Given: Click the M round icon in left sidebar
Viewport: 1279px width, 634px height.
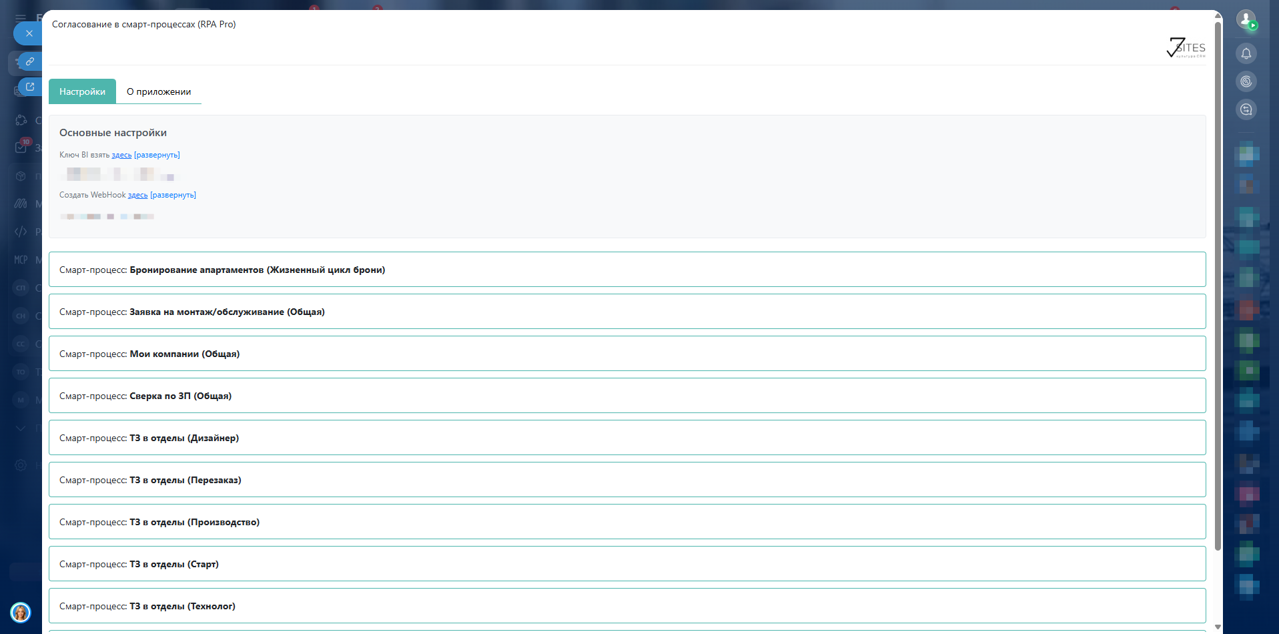Looking at the screenshot, I should coord(21,400).
